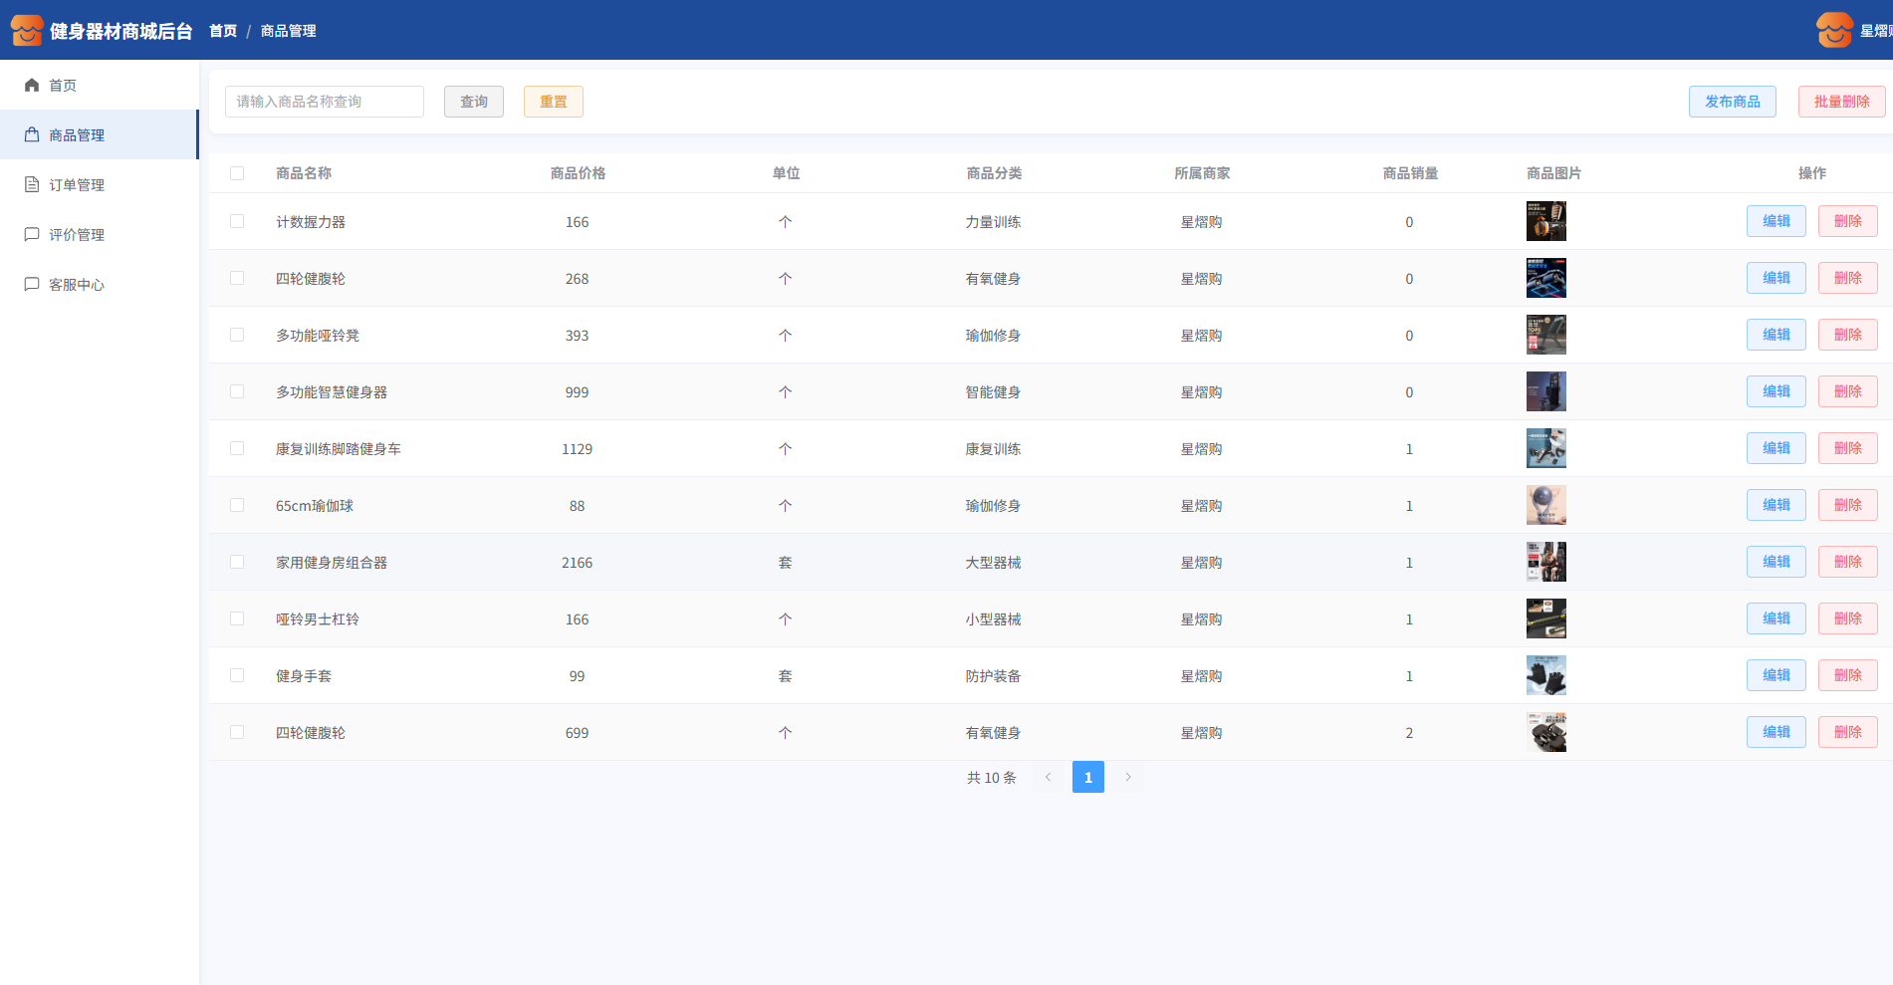This screenshot has width=1893, height=985.
Task: Click the home icon in sidebar
Action: click(32, 86)
